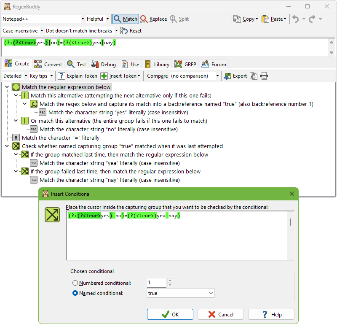This screenshot has height=324, width=337.
Task: Collapse the 'Check whether named capturing group' node
Action: point(7,146)
